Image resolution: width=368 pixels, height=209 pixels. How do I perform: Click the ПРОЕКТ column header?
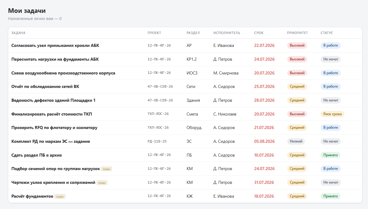click(x=154, y=33)
